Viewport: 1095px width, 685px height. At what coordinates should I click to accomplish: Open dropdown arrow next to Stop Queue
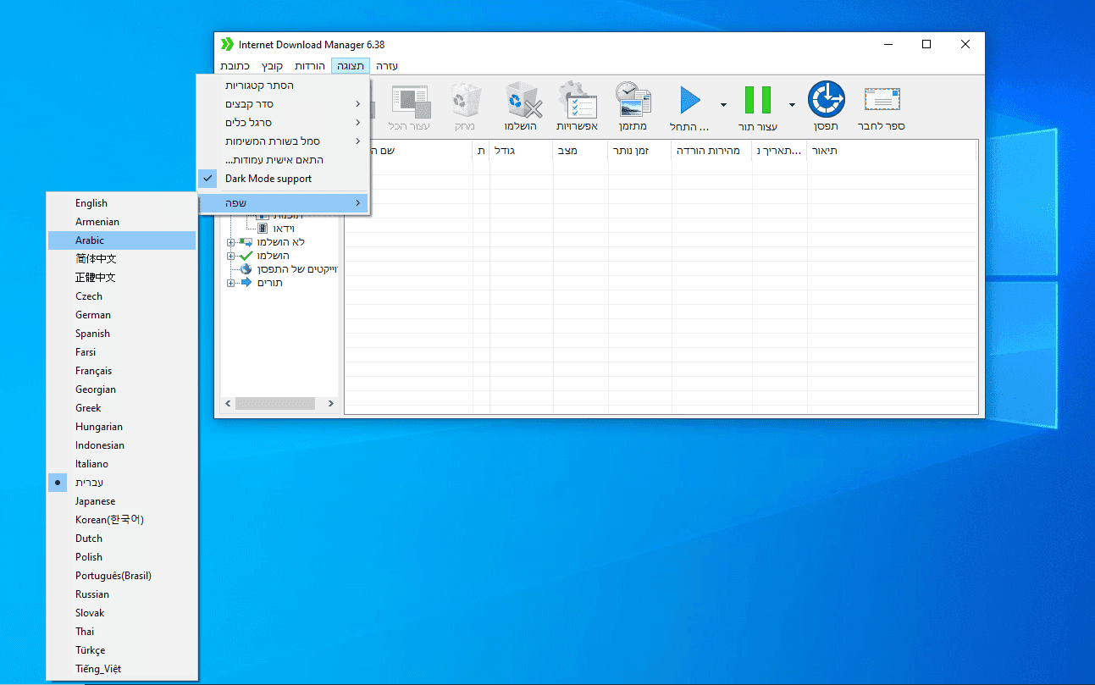(x=792, y=105)
